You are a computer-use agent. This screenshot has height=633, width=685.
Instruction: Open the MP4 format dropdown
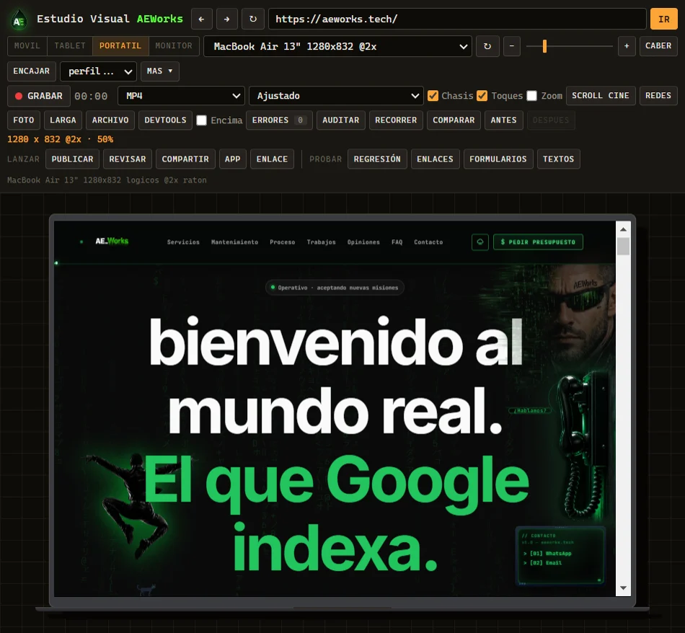pos(181,96)
